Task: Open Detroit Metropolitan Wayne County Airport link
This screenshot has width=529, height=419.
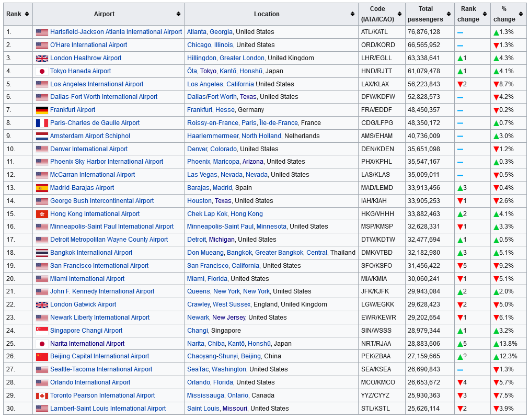Action: coord(109,240)
